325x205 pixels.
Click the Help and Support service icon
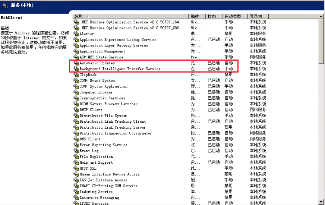[76, 162]
